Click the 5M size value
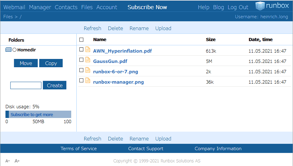This screenshot has height=166, width=293. tap(209, 61)
